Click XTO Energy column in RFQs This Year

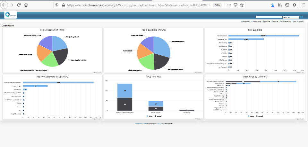pyautogui.click(x=187, y=110)
